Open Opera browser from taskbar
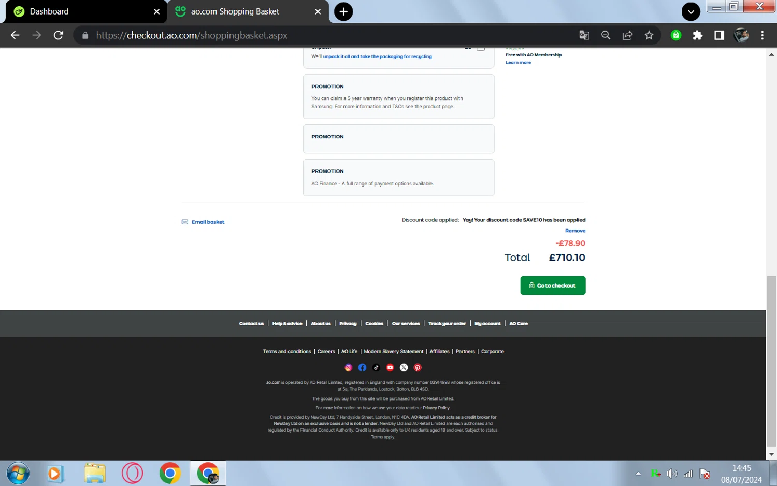Screen dimensions: 777x486 pyautogui.click(x=132, y=474)
